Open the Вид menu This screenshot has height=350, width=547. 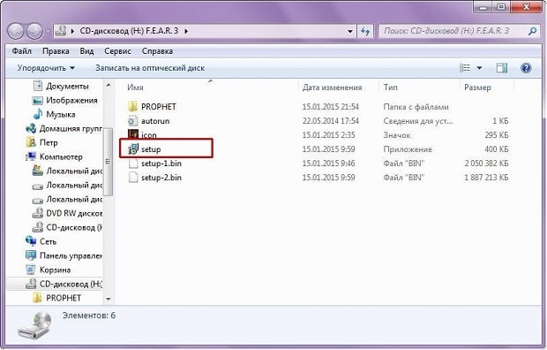pos(86,51)
